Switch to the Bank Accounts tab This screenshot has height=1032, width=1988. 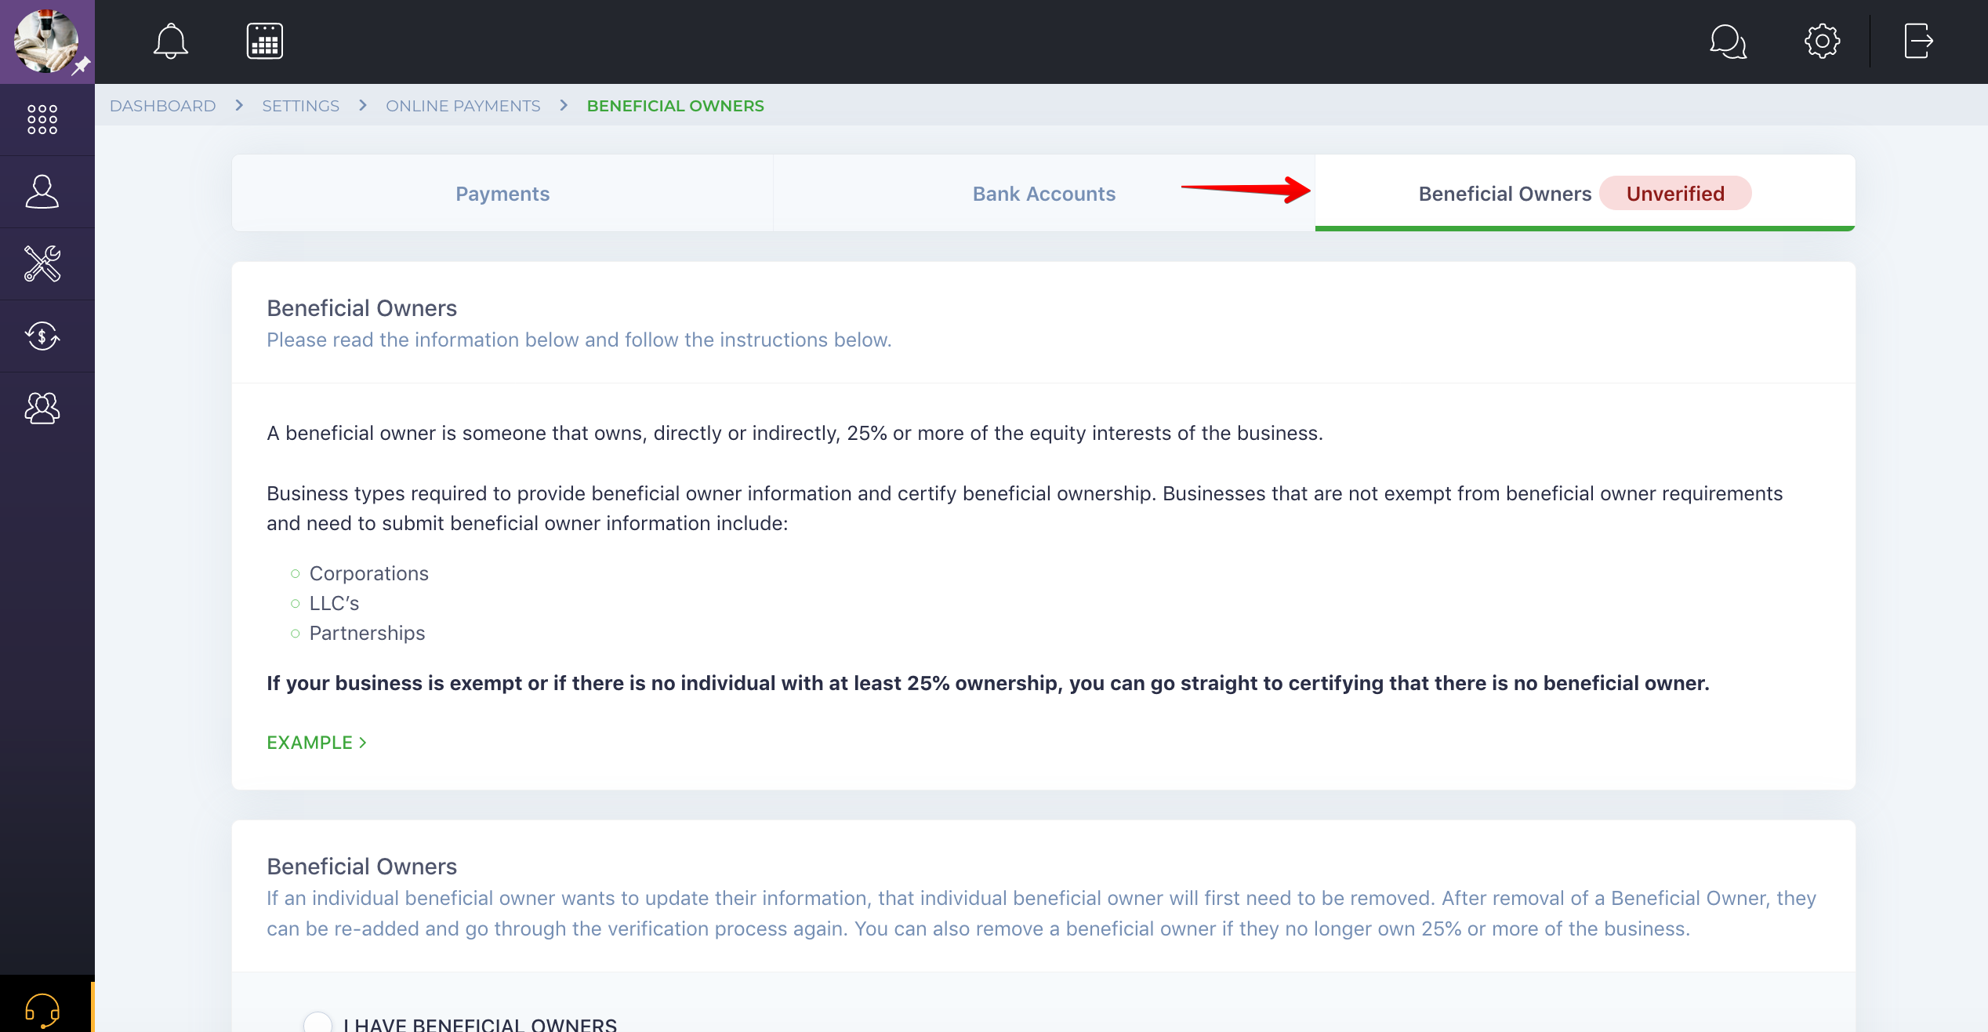tap(1043, 194)
